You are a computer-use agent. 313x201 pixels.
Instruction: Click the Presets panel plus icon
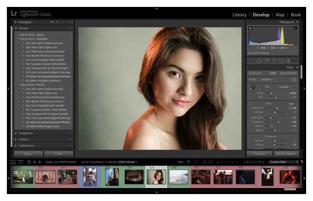click(x=71, y=29)
